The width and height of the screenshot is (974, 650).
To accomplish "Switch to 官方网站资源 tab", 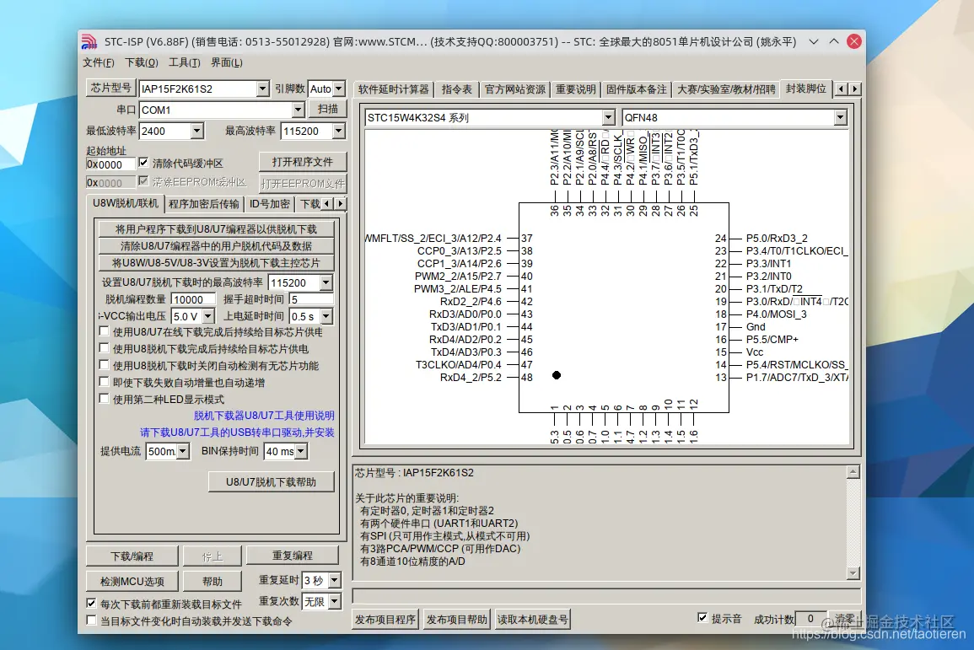I will (515, 89).
